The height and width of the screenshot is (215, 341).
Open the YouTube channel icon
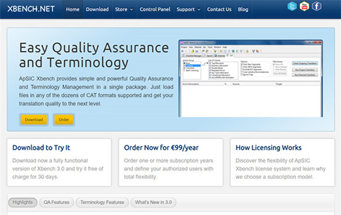point(304,6)
